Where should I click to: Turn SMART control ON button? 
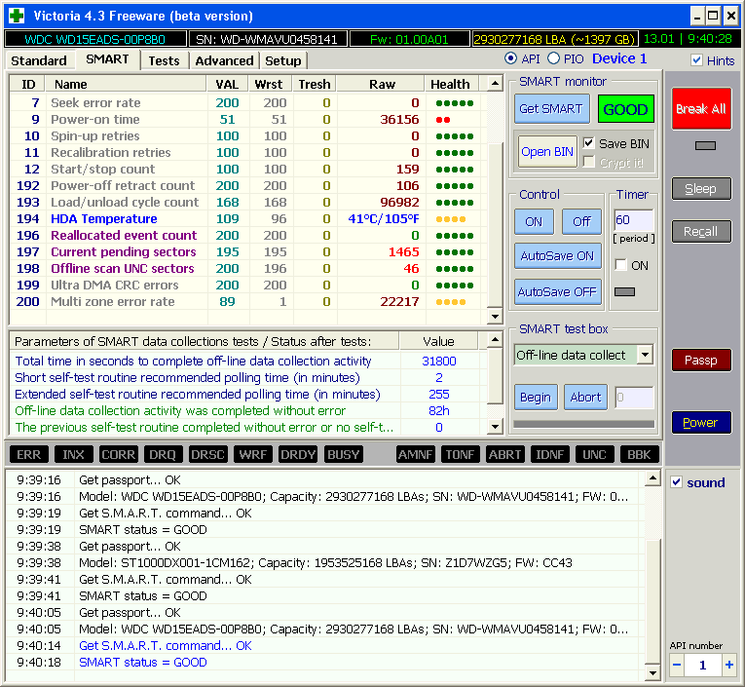point(534,221)
